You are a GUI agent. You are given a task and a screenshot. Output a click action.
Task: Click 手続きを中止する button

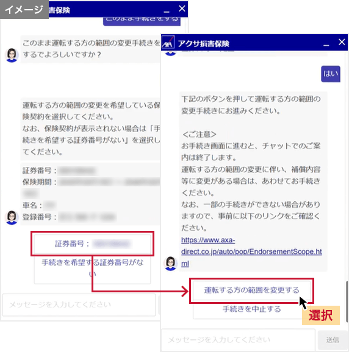(x=251, y=309)
